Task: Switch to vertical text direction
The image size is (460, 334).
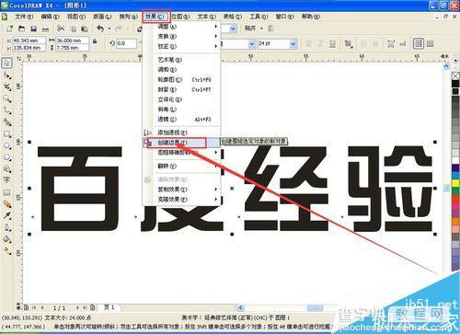Action: tap(431, 43)
